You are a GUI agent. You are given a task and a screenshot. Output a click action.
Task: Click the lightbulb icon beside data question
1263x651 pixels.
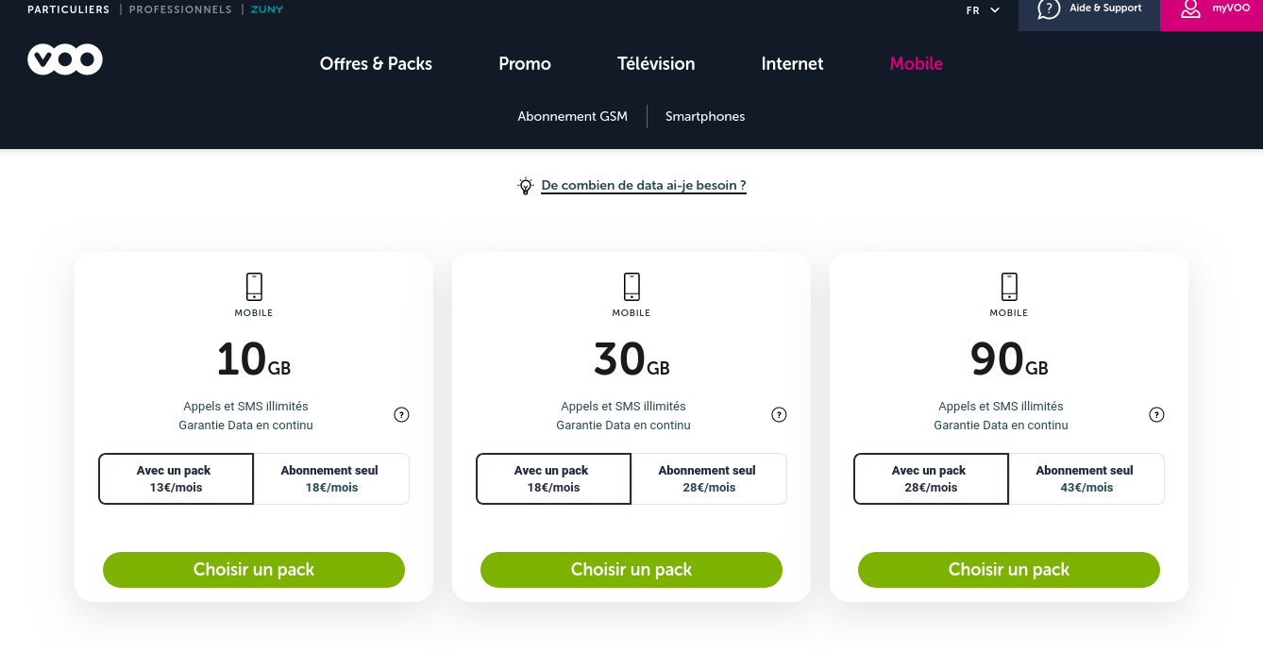click(x=526, y=186)
